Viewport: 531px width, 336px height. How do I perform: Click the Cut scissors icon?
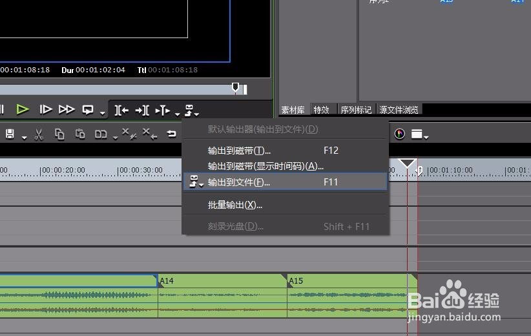click(39, 134)
